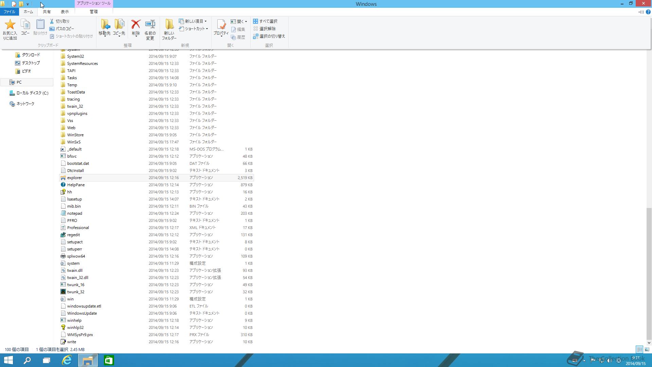Create a new folder with 新しいフォルダー
This screenshot has width=652, height=367.
coord(169,29)
